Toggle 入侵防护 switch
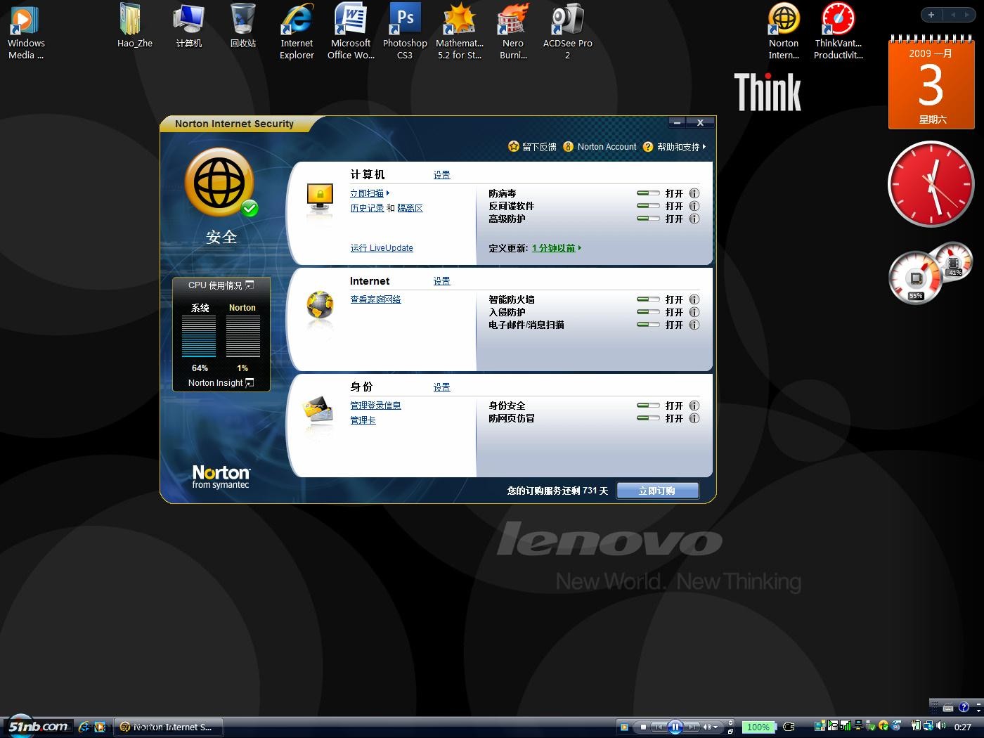Screen dimensions: 984x738 (648, 312)
